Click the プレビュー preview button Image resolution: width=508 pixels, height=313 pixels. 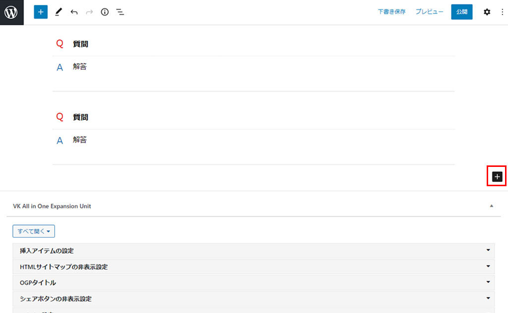click(x=429, y=12)
